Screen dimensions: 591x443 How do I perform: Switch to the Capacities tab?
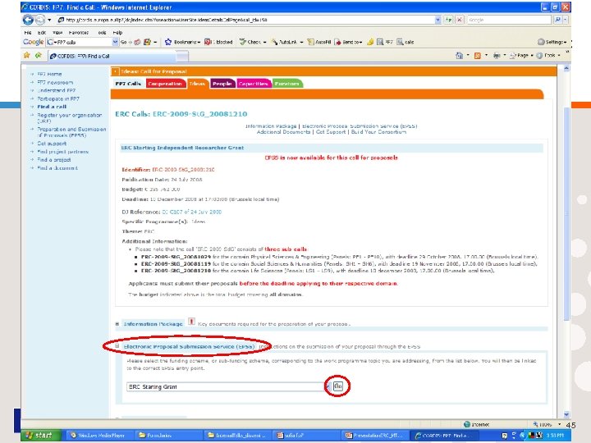(253, 84)
